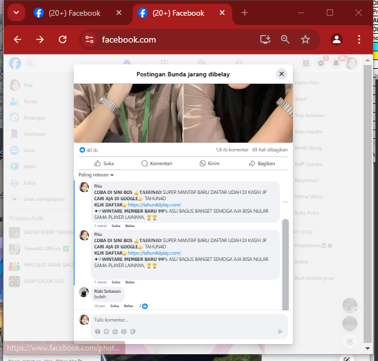Bookmark this page with the star icon
378x361 pixels.
click(x=305, y=39)
